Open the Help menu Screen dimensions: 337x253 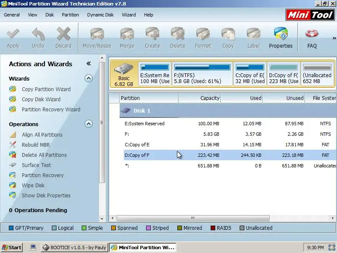point(149,15)
